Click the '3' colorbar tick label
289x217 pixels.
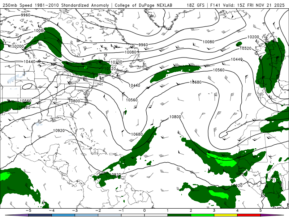point(214,210)
